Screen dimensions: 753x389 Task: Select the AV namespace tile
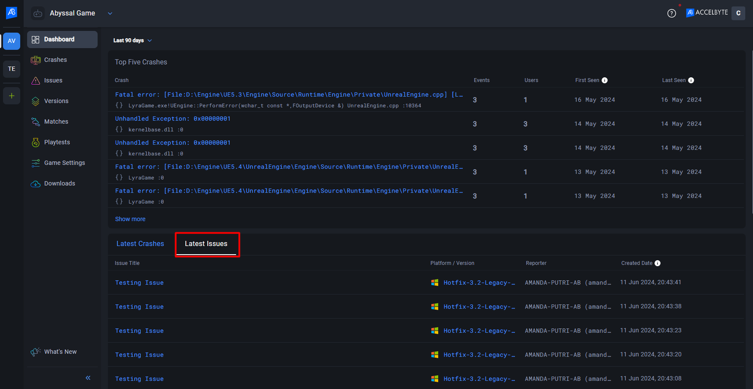tap(11, 41)
